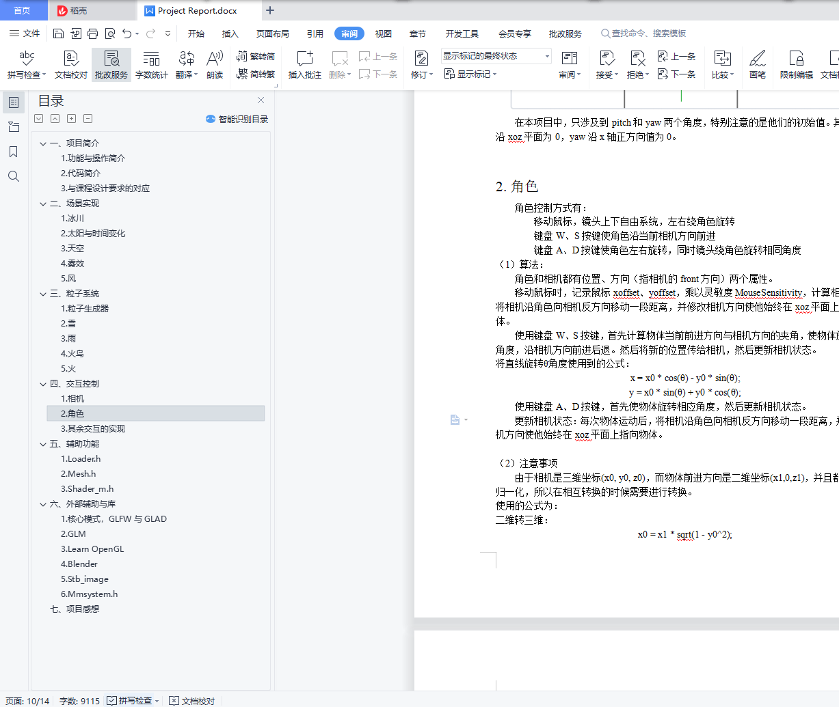Open the 文件 menu
The image size is (839, 707).
pyautogui.click(x=25, y=33)
